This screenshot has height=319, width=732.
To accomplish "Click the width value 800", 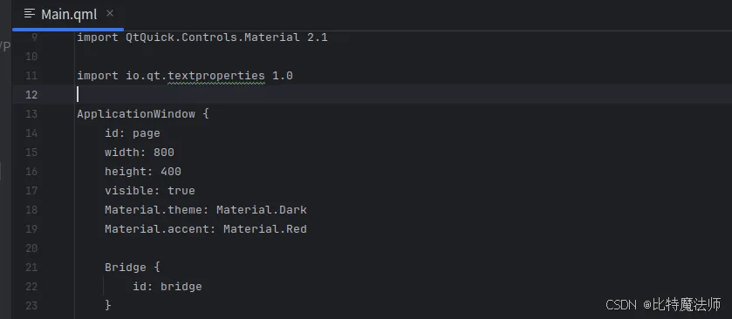I will click(164, 153).
